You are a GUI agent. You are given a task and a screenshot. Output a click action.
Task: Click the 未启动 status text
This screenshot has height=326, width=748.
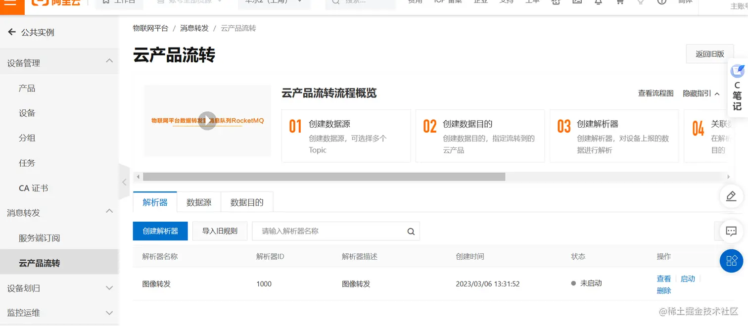591,283
